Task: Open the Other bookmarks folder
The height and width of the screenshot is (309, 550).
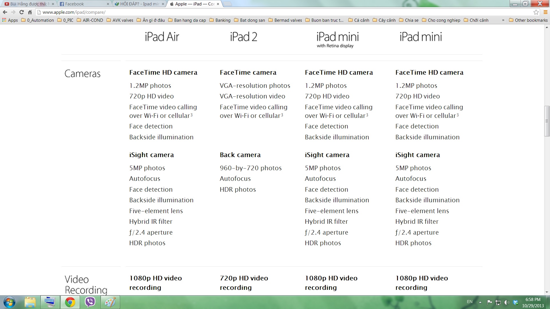Action: pos(528,20)
